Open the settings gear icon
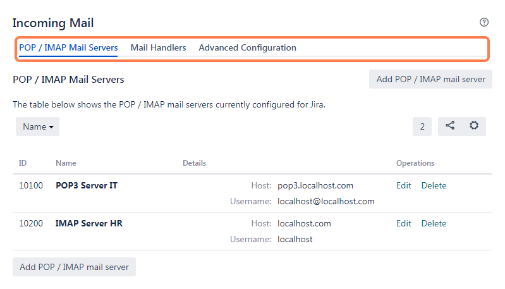 click(473, 126)
